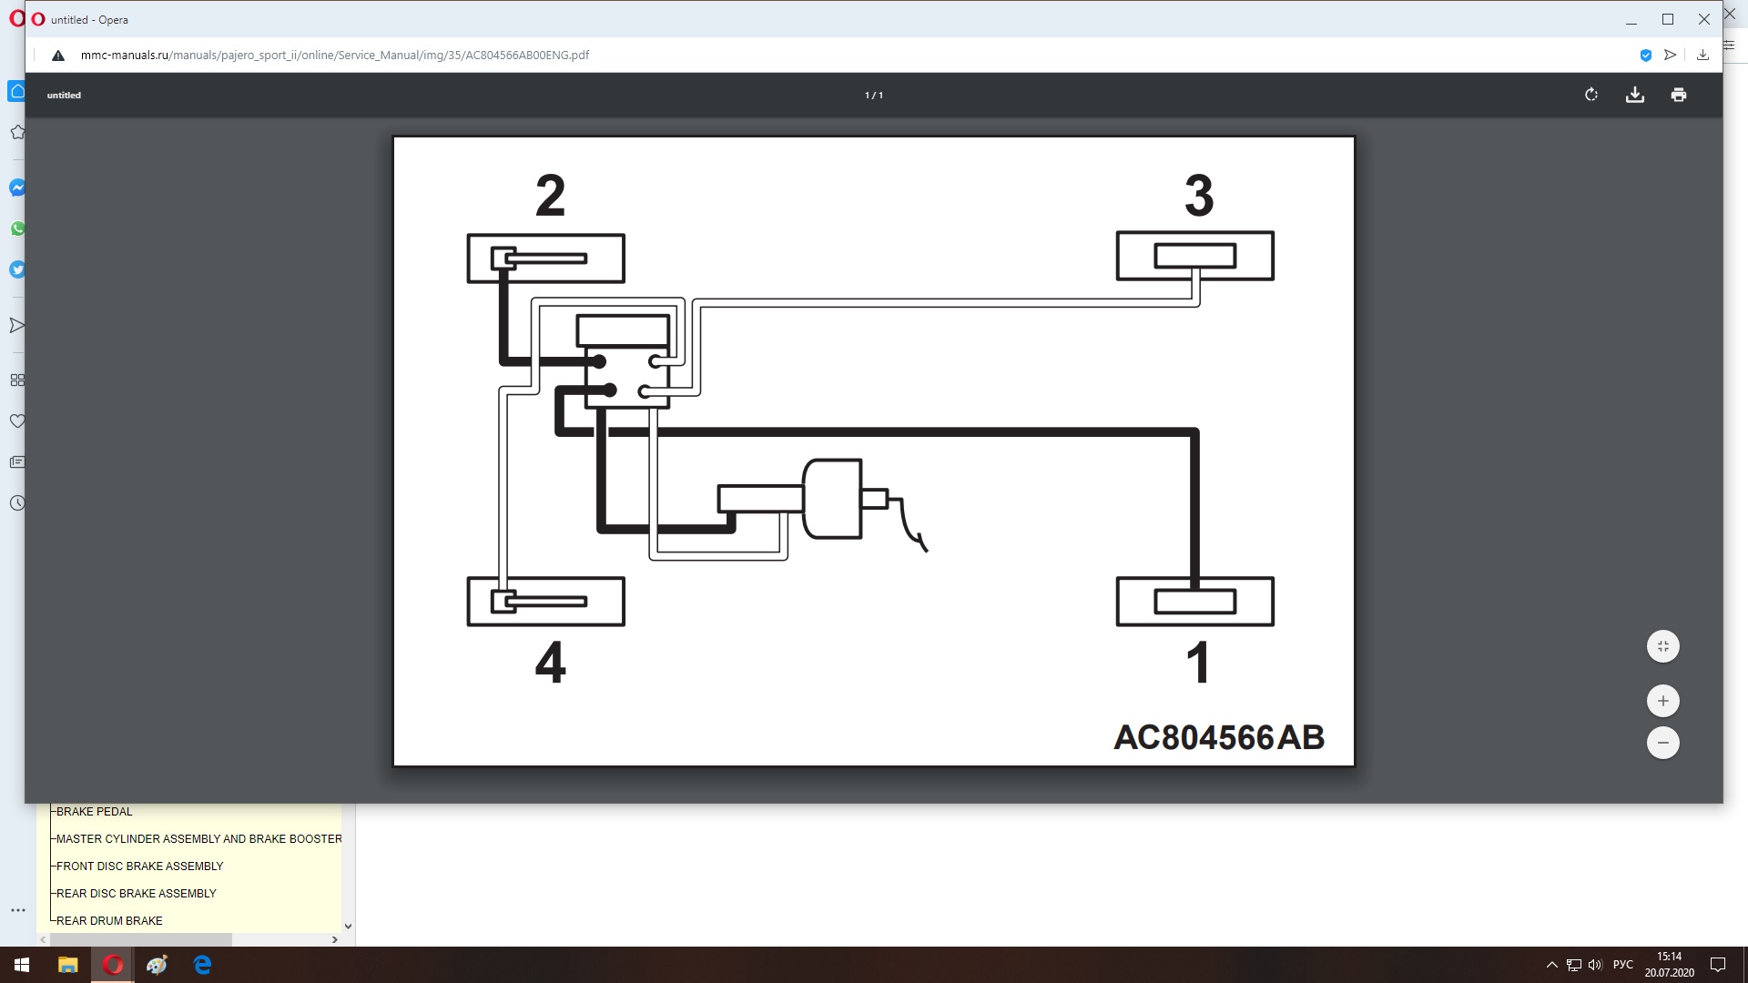Print the PDF document
The image size is (1748, 983).
(1678, 95)
